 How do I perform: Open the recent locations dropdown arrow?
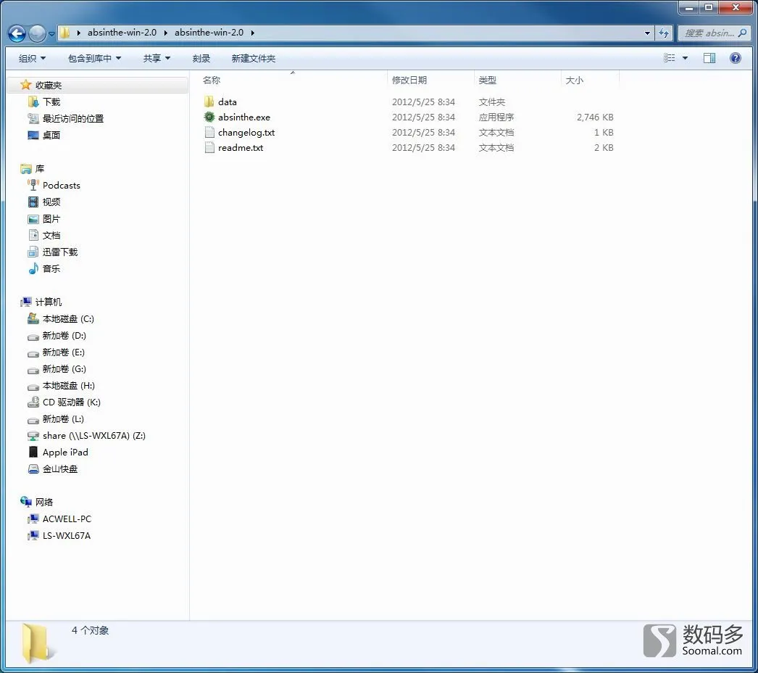tap(51, 34)
